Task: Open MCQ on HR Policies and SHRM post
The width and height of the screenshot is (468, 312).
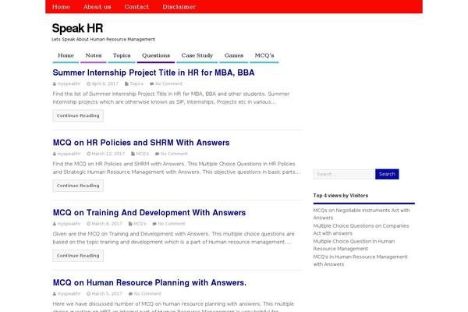Action: coord(141,143)
